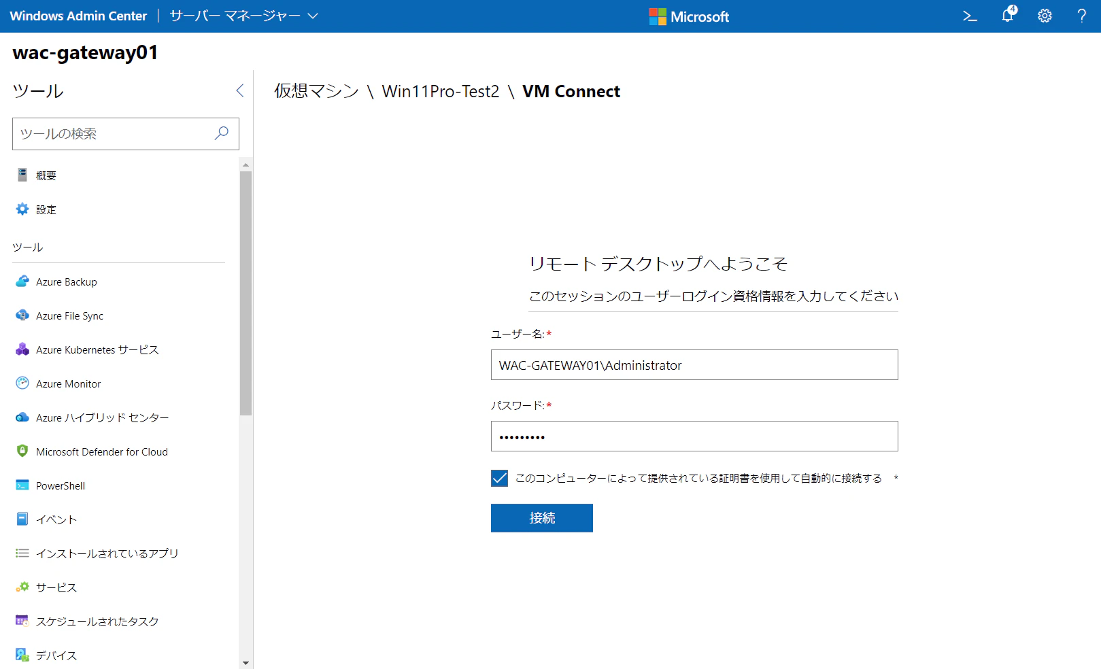Click the PowerShell tool icon in sidebar

[22, 485]
